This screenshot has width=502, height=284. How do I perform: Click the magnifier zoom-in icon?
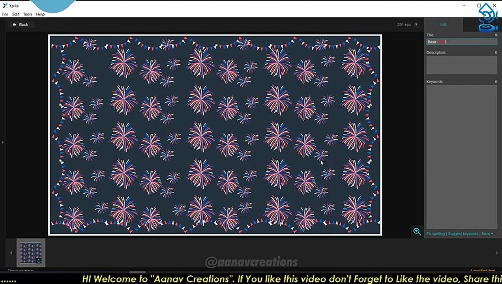[417, 232]
